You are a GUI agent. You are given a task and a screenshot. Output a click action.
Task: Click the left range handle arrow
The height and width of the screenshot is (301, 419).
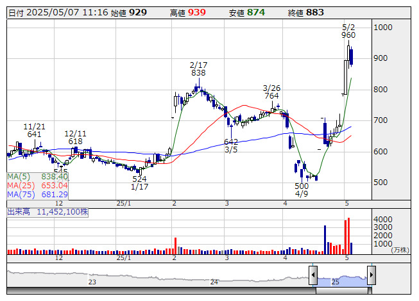313,275
